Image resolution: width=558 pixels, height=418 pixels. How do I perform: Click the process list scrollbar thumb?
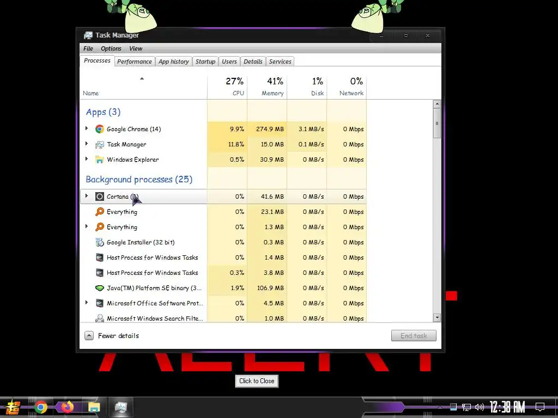(437, 124)
